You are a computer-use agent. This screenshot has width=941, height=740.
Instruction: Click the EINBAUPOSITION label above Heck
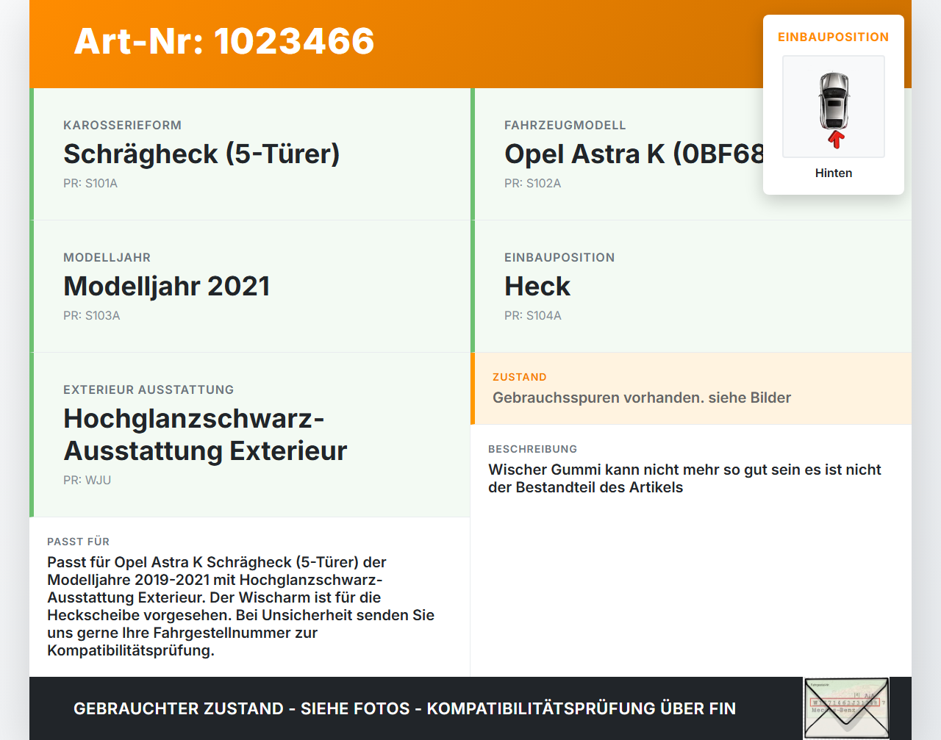(x=559, y=257)
